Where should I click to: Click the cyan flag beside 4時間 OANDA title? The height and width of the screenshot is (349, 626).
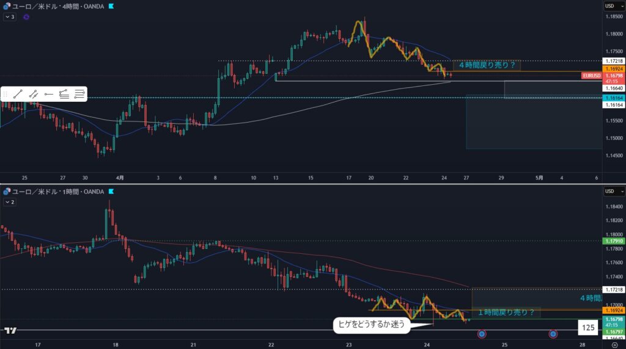[x=110, y=6]
